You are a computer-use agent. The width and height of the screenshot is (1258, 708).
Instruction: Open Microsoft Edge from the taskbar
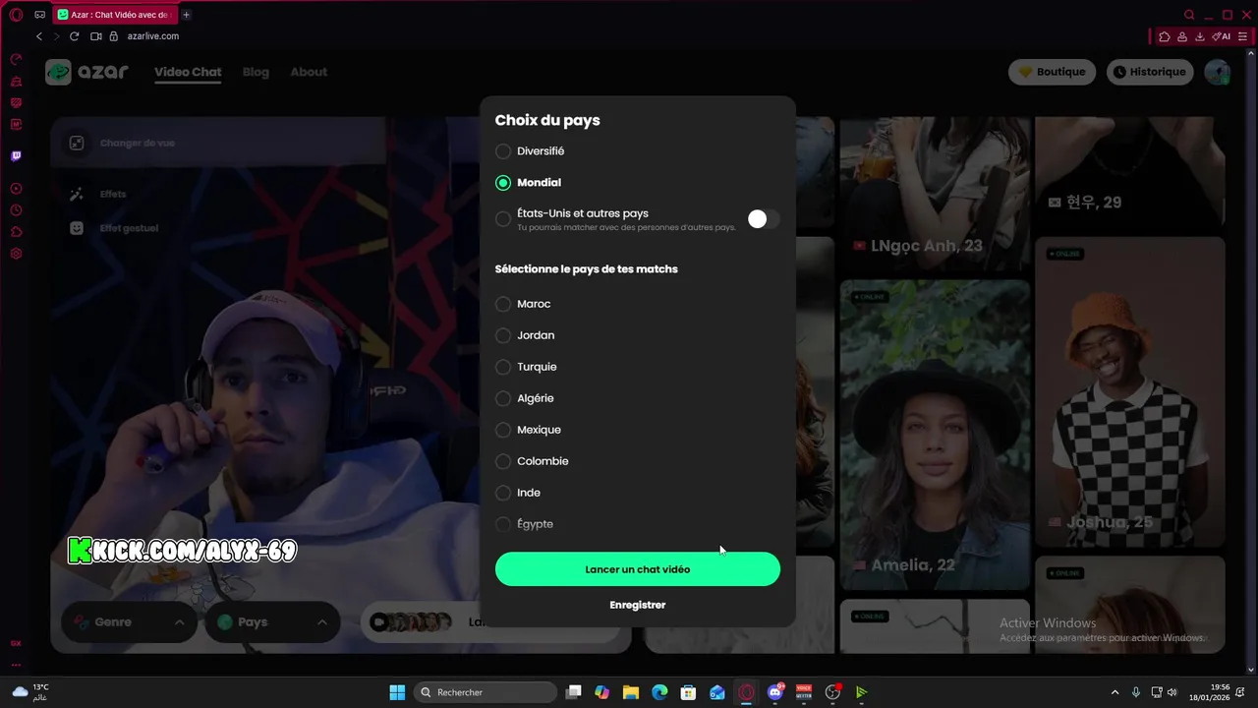[659, 692]
